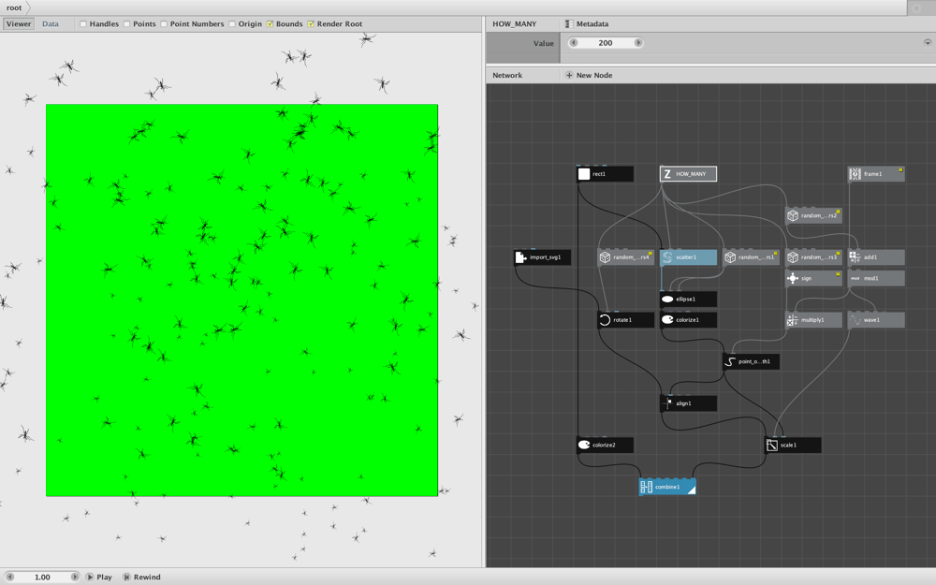
Task: Select the colorize2 node
Action: (x=605, y=445)
